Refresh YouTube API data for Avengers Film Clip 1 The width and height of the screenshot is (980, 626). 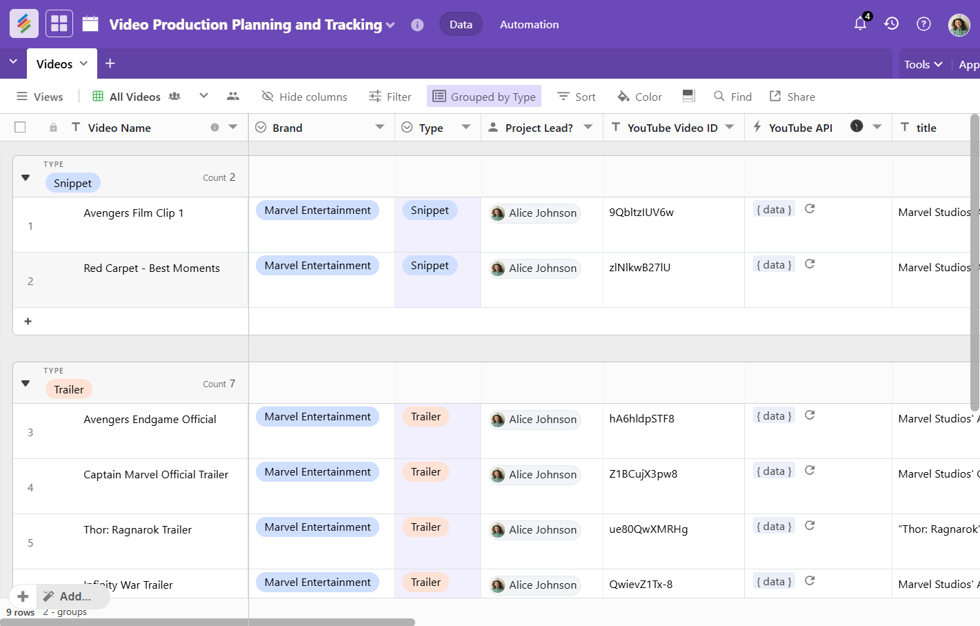[x=810, y=209]
